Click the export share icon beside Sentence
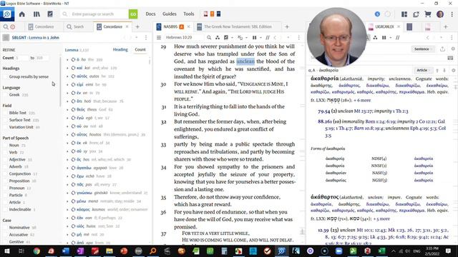 click(442, 49)
